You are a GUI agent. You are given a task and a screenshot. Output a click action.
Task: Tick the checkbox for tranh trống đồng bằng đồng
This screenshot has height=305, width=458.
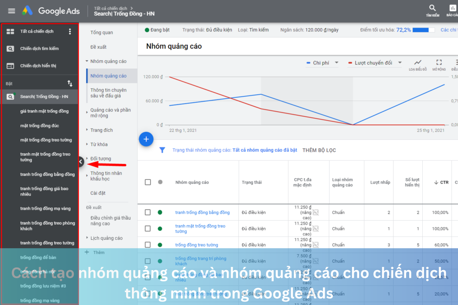148,212
